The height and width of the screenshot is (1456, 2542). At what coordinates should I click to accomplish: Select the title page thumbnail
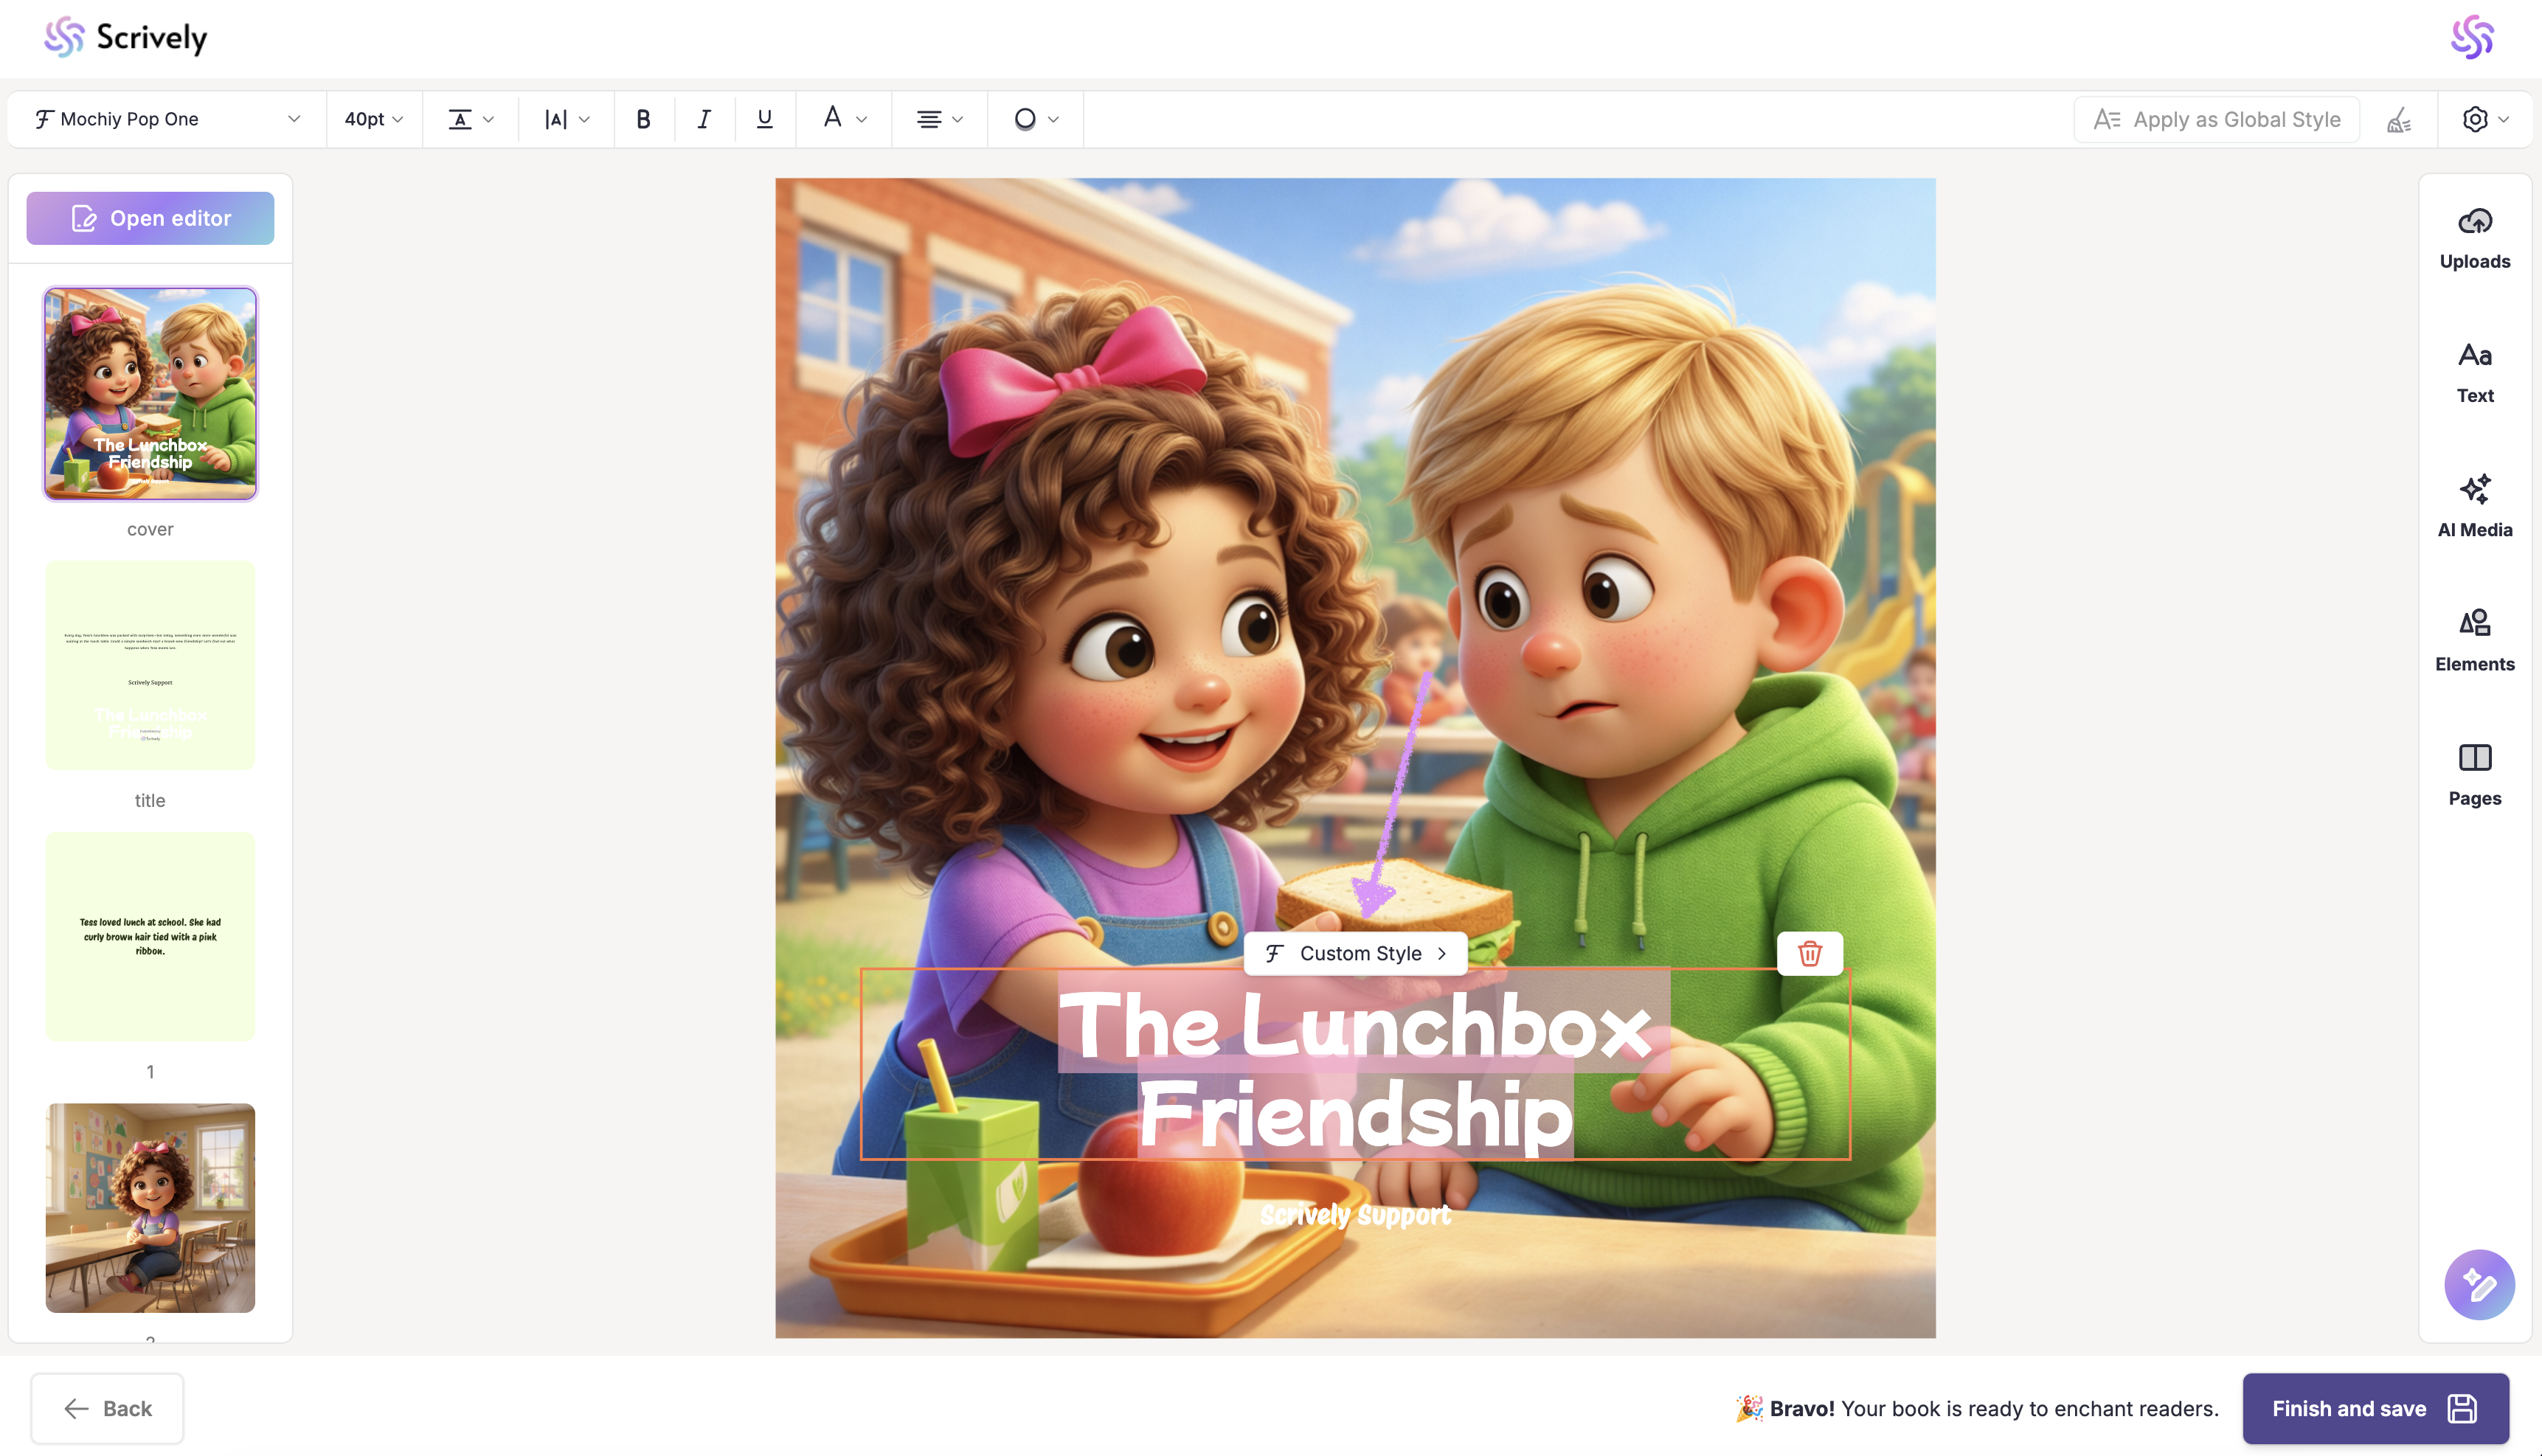150,665
